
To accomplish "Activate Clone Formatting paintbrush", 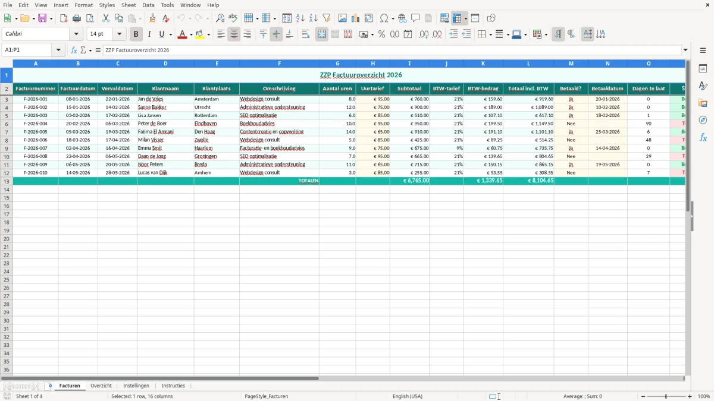I will point(153,18).
